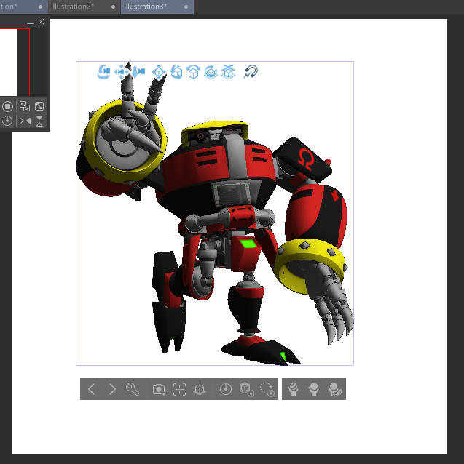464x464 pixels.
Task: Select the move object along ground icon
Action: (x=228, y=72)
